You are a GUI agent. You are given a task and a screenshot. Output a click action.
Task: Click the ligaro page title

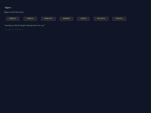tap(8, 8)
